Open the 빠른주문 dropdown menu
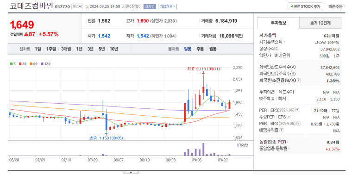This screenshot has height=175, width=358. [x=337, y=6]
